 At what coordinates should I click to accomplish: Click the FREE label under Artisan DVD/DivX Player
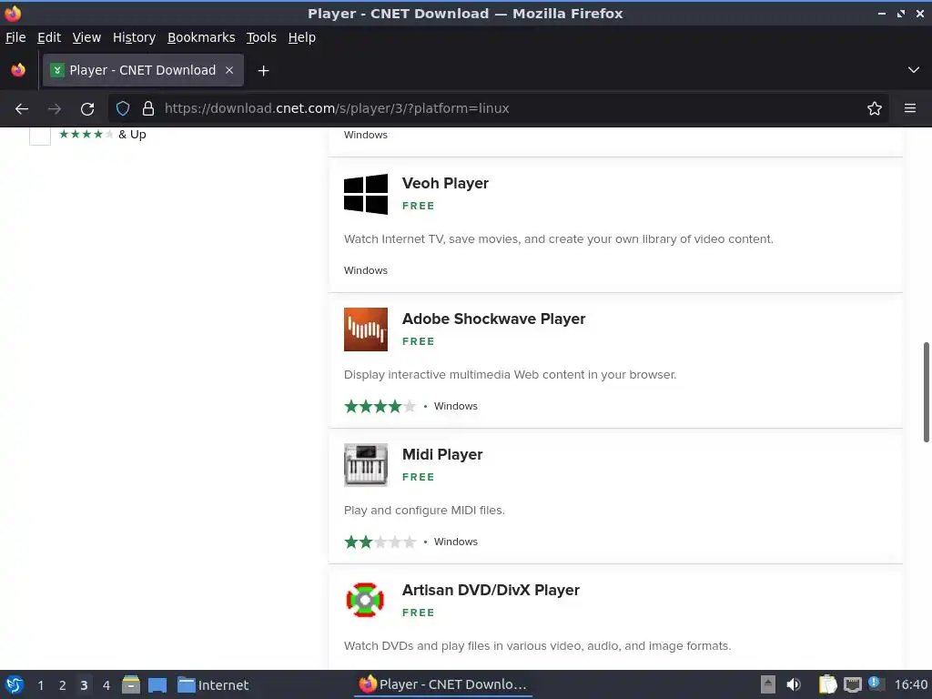(x=419, y=613)
